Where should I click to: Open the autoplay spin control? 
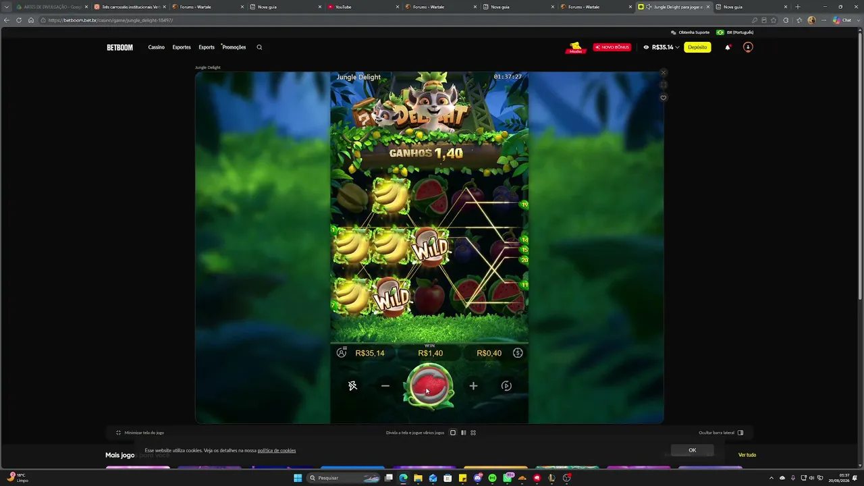click(x=506, y=386)
